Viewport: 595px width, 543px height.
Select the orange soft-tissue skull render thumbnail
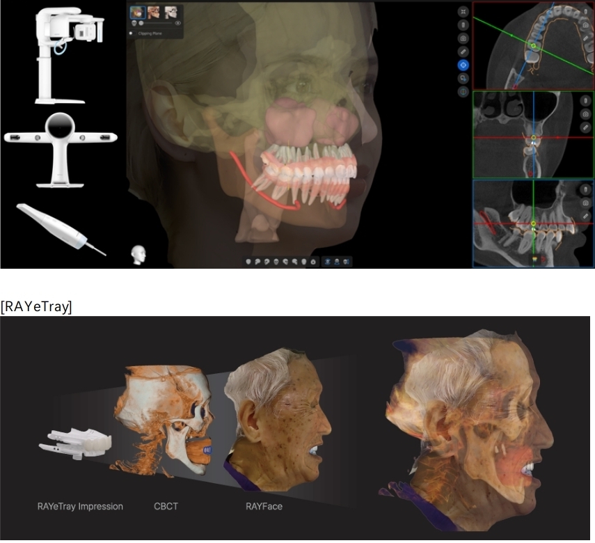point(153,13)
